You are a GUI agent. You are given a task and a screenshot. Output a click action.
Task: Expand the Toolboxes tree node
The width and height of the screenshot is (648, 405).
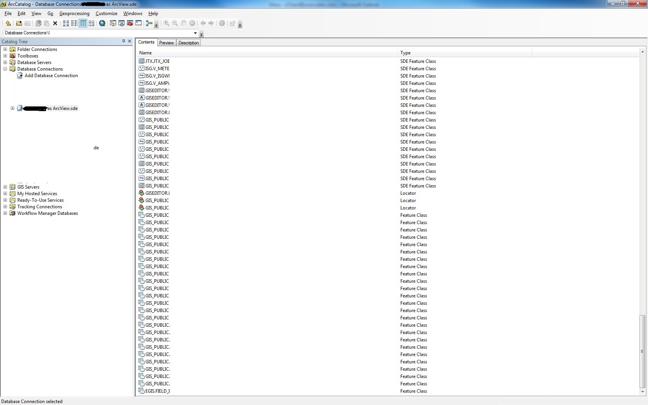point(5,56)
